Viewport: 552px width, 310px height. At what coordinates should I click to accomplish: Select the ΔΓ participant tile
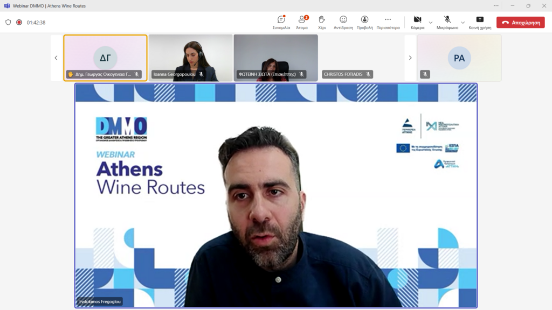click(105, 58)
